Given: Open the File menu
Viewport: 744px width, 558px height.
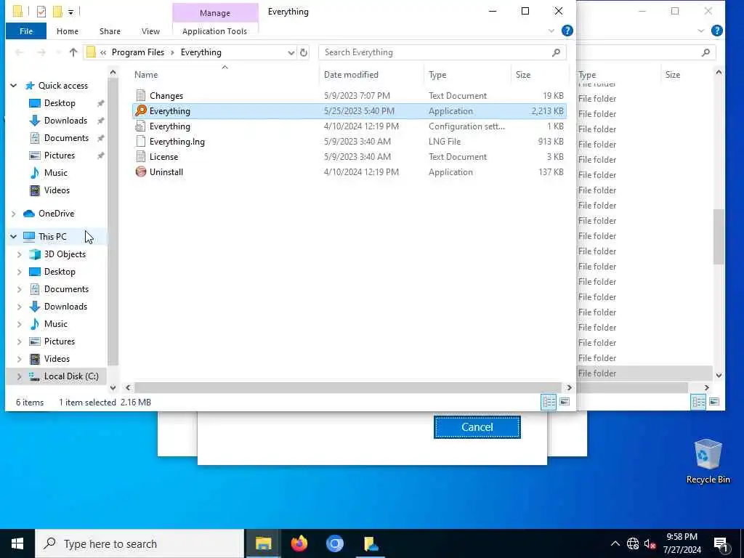Looking at the screenshot, I should click(x=26, y=31).
